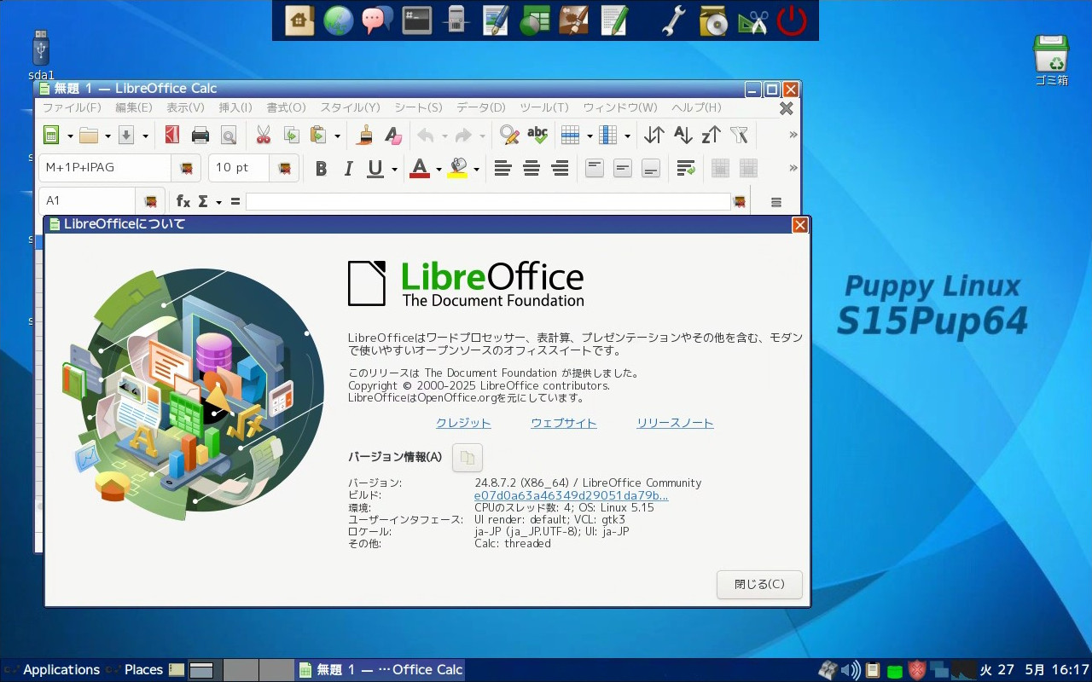The width and height of the screenshot is (1092, 682).
Task: Click the red power button in dock
Action: point(792,20)
